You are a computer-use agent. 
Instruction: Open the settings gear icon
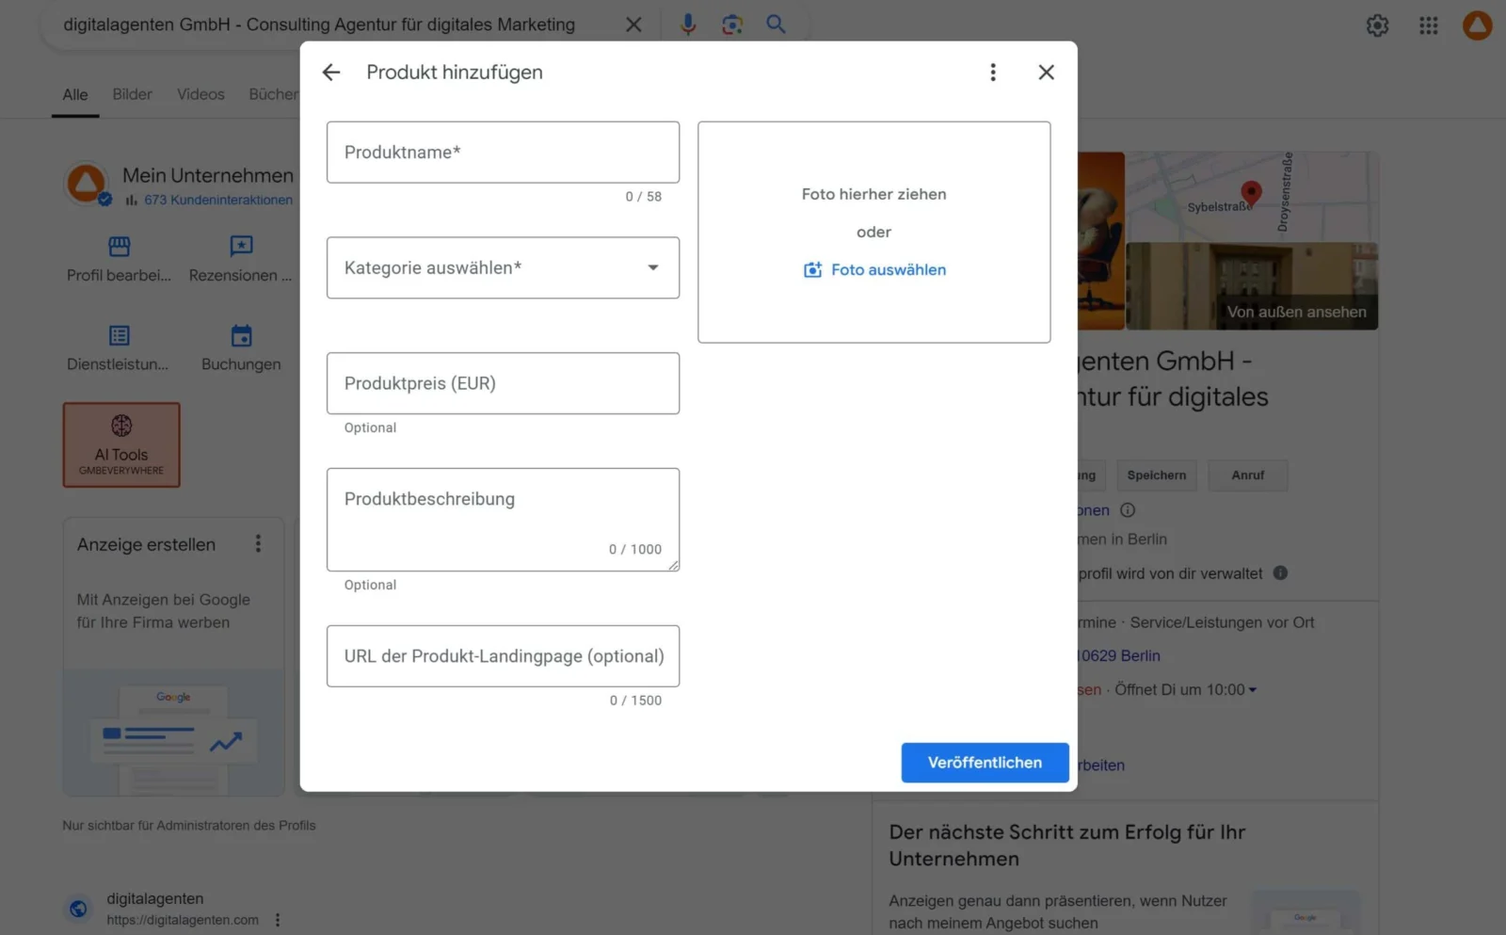tap(1377, 25)
